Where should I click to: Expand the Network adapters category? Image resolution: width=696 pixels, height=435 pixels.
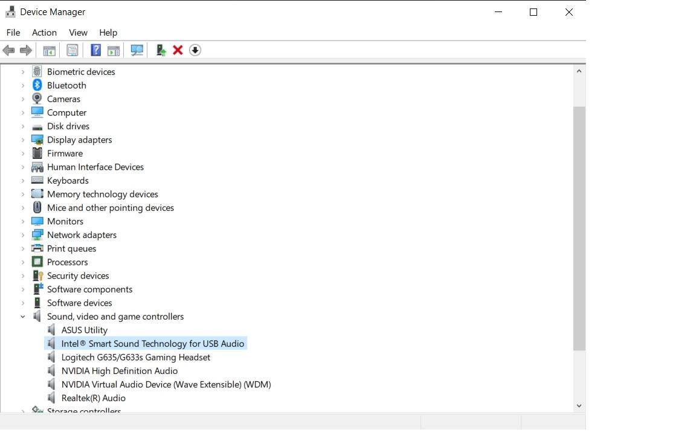(23, 235)
